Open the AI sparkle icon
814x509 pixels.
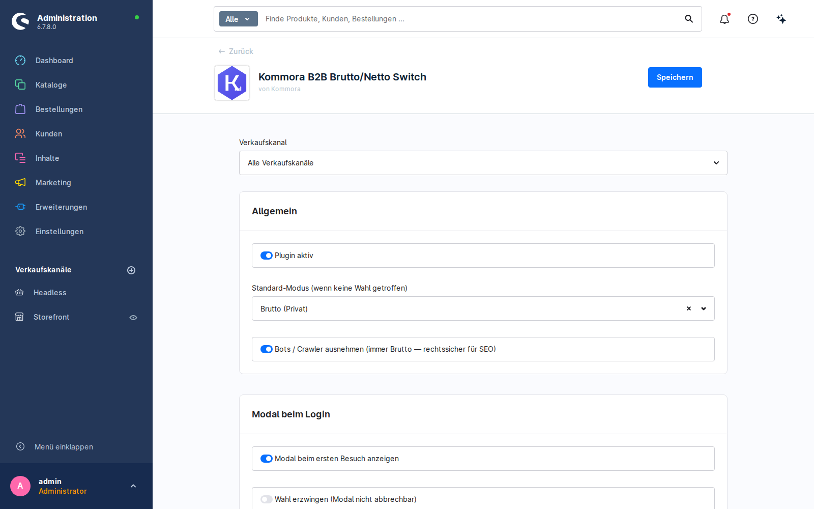tap(781, 19)
